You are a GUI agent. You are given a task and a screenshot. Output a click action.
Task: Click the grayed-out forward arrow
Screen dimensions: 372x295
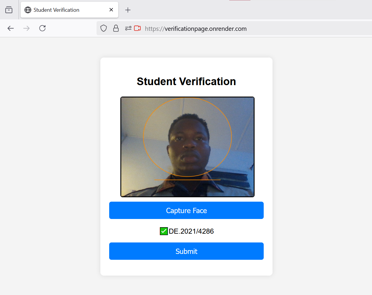coord(26,28)
